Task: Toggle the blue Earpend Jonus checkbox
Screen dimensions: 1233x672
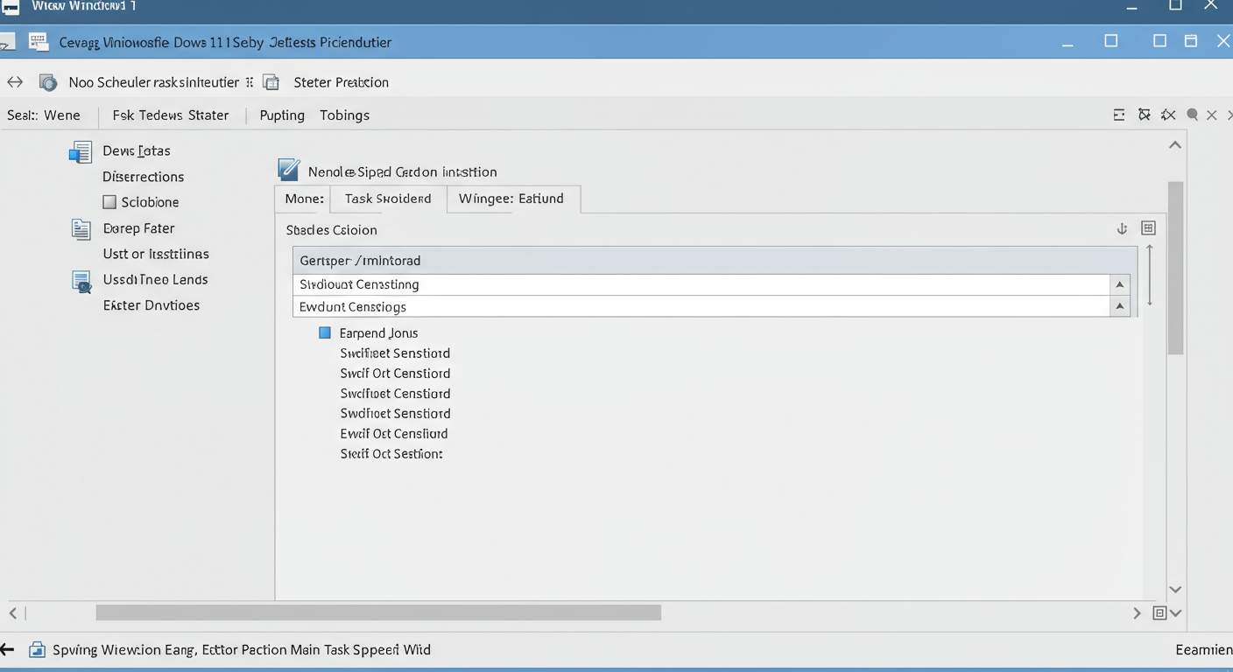Action: (325, 332)
